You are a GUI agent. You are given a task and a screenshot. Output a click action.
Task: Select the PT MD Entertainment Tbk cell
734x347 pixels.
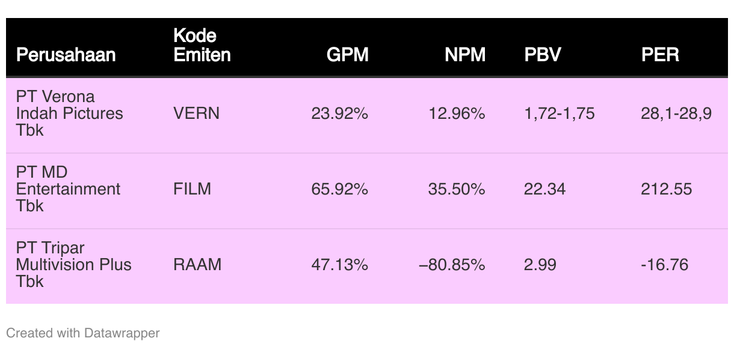(68, 189)
